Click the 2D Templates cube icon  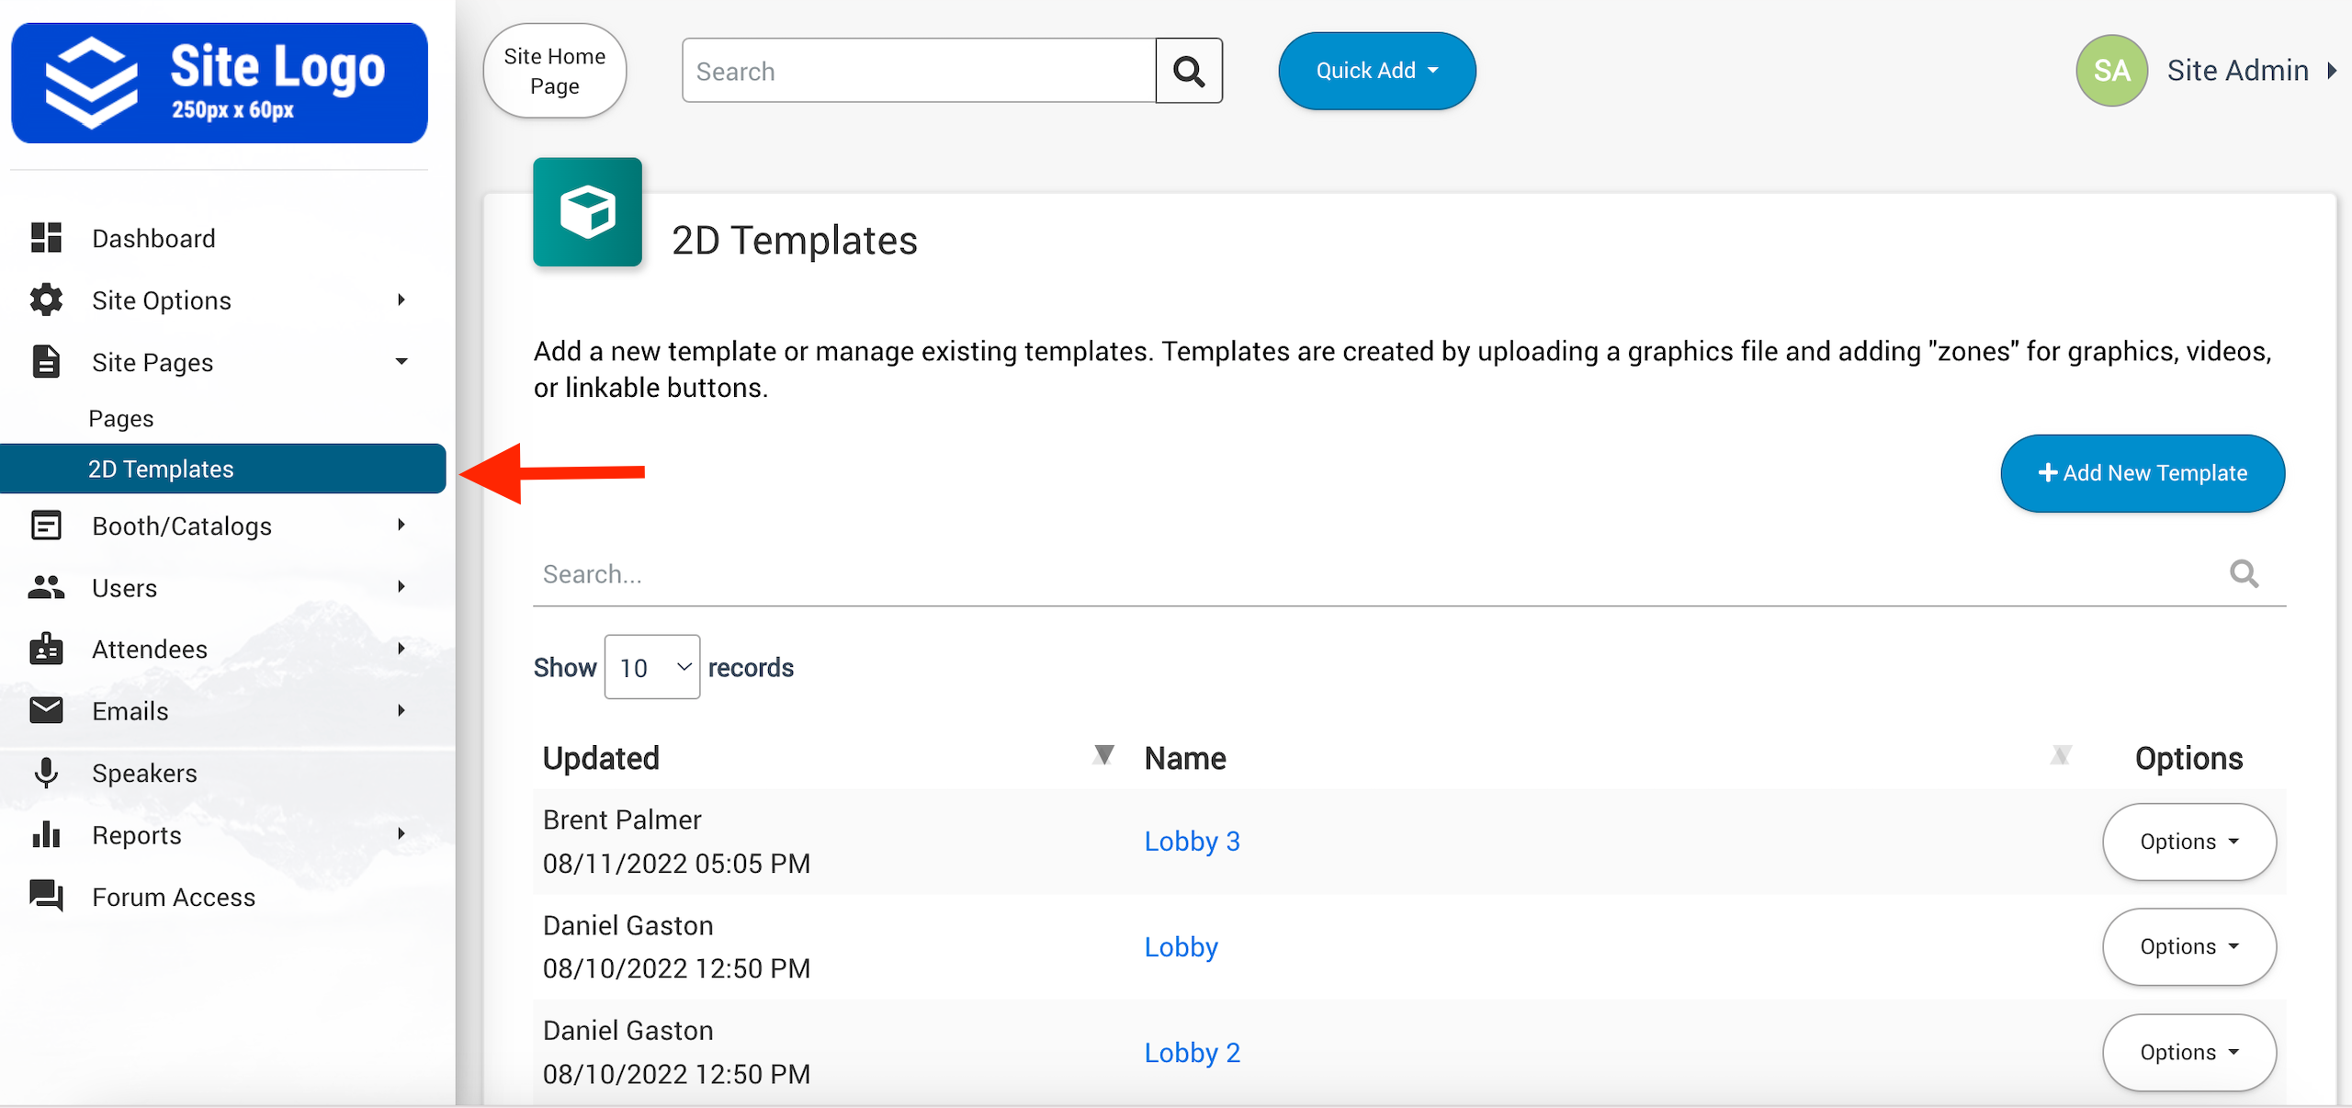pos(588,212)
